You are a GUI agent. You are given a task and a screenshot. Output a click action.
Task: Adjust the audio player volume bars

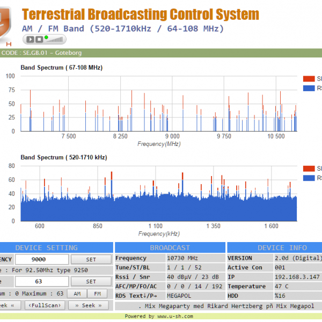pos(55,39)
